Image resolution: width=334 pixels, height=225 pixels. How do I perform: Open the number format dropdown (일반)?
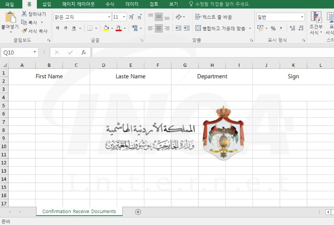(302, 17)
